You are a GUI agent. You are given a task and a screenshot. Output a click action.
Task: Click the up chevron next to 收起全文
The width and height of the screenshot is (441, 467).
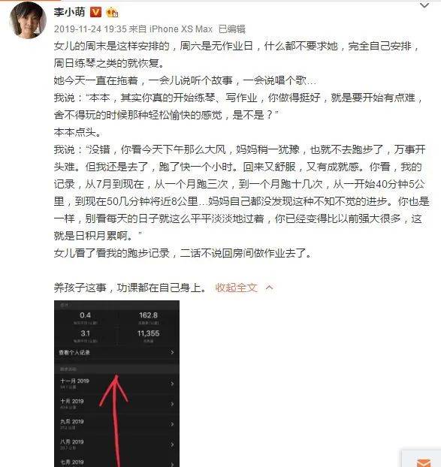point(270,288)
